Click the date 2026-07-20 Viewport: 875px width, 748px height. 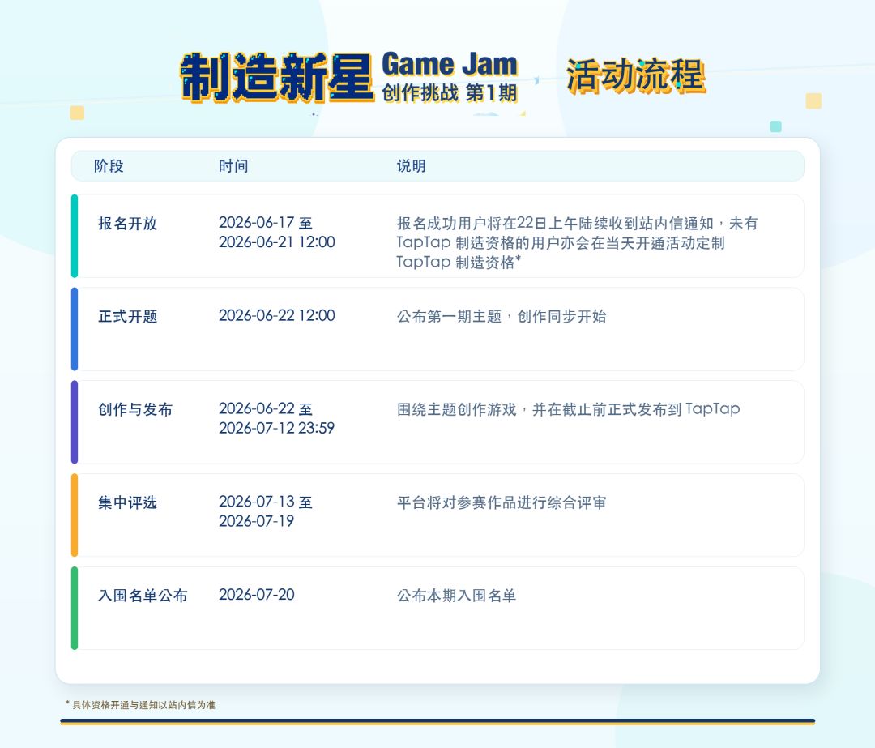coord(257,595)
